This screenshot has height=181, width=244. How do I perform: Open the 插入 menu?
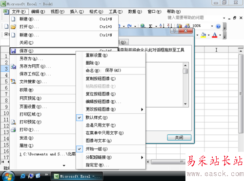coord(77,12)
